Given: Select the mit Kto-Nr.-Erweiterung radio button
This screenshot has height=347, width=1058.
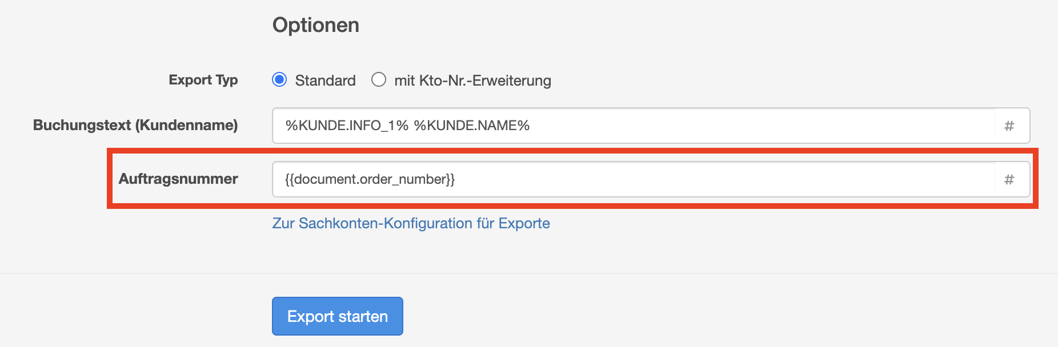Looking at the screenshot, I should click(379, 79).
